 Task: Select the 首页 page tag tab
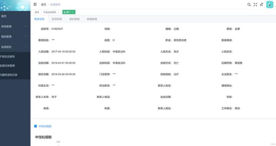37,12
